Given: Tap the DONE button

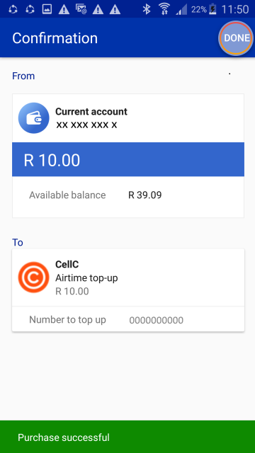Looking at the screenshot, I should [236, 38].
